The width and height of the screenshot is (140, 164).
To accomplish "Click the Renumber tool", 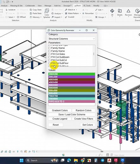I will (88, 13).
